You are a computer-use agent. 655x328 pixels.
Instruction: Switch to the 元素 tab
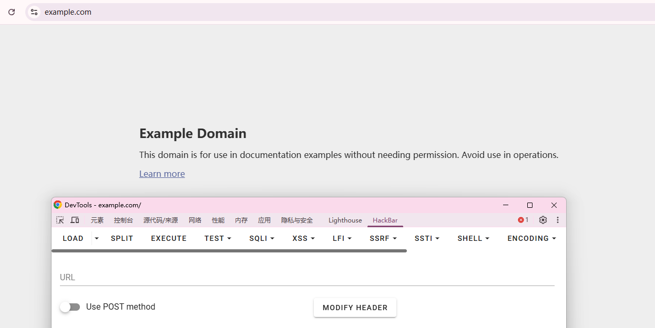point(97,220)
